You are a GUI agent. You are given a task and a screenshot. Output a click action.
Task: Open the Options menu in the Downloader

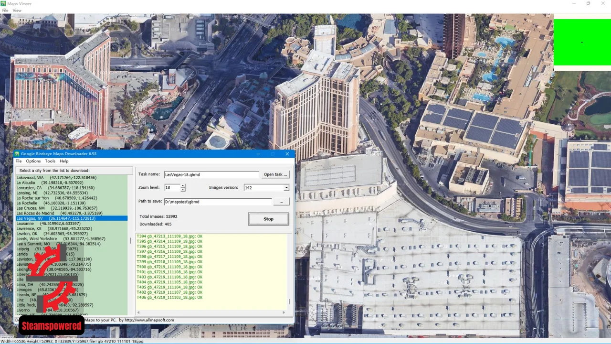point(33,161)
